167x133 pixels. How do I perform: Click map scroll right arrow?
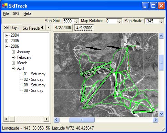156,120
